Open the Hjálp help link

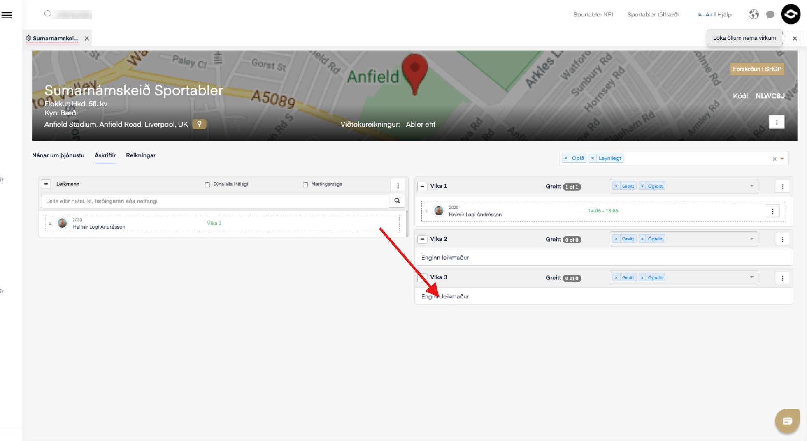(724, 15)
